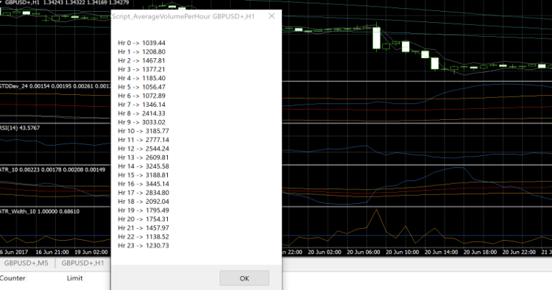Screen dimensions: 552x290
Task: Click the Hr 13 -> 2609.81 line
Action: pyautogui.click(x=144, y=158)
